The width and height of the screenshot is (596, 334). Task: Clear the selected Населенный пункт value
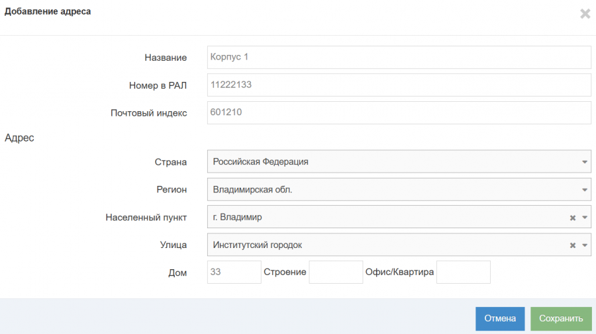click(573, 218)
